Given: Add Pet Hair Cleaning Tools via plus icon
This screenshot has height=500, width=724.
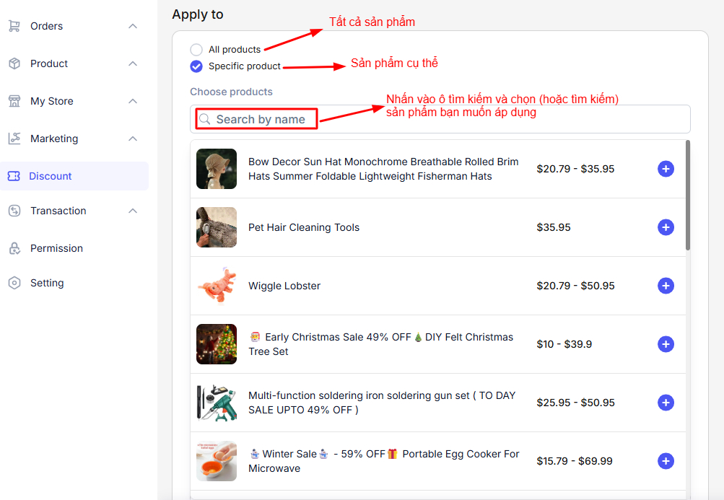Looking at the screenshot, I should coord(666,227).
